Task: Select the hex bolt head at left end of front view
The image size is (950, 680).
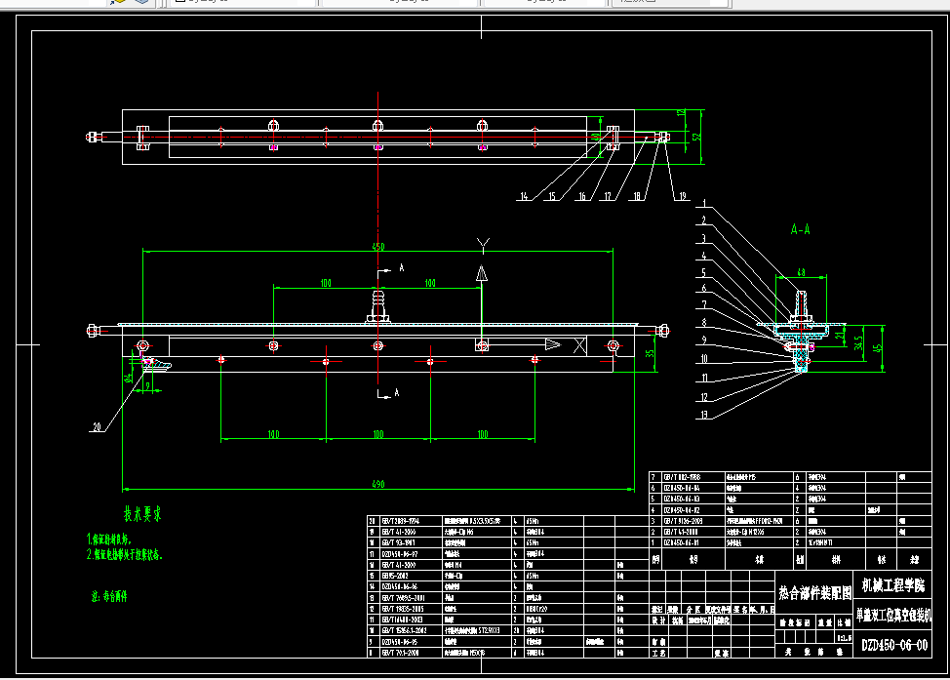Action: coord(93,331)
